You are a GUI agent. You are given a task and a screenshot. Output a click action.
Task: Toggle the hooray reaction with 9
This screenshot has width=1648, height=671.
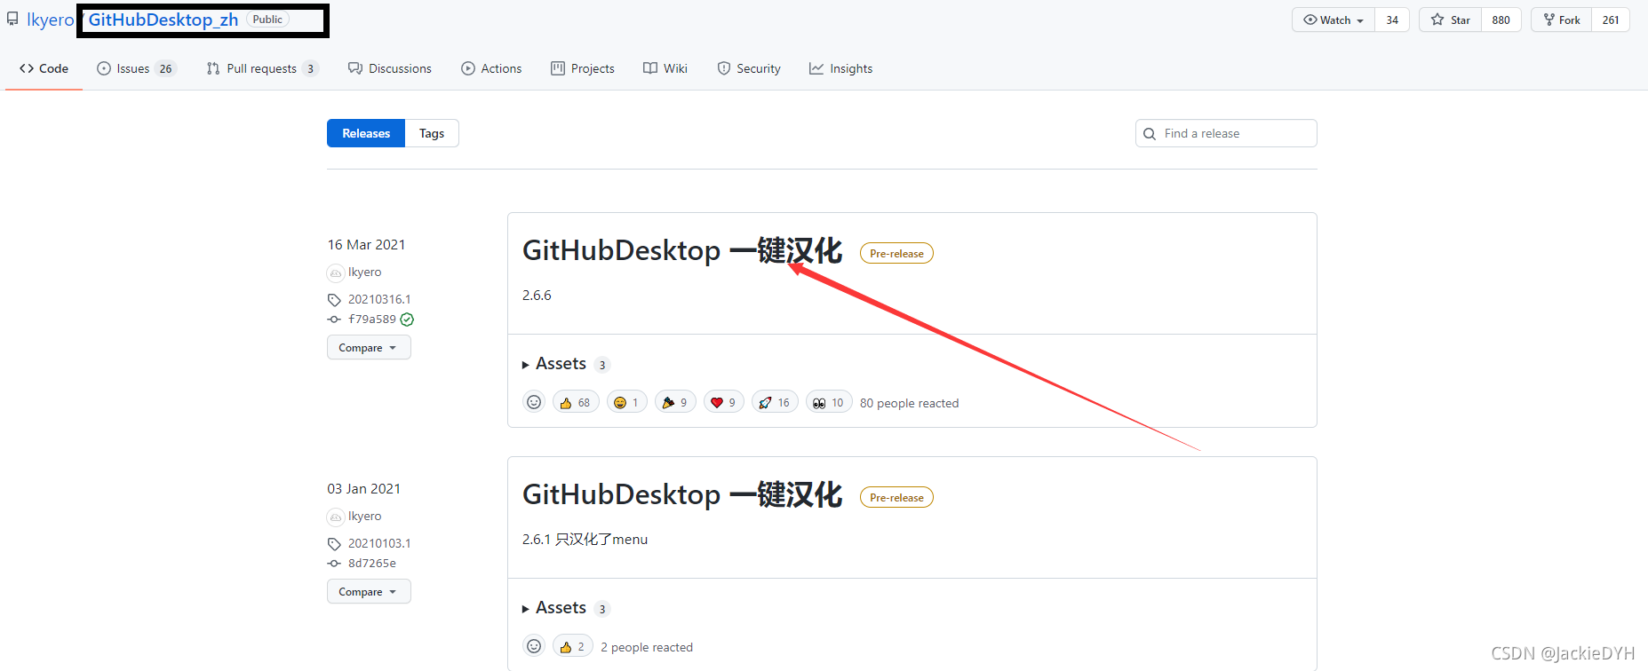point(675,402)
